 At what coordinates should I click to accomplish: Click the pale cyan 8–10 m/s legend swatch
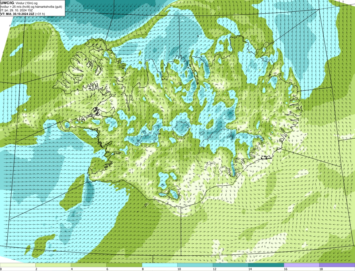click(160, 265)
